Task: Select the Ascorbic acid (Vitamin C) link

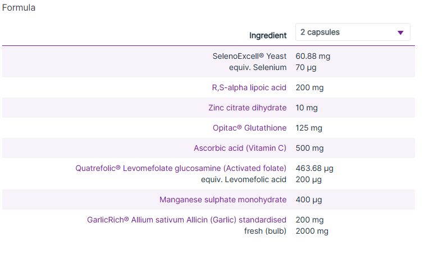Action: click(240, 149)
